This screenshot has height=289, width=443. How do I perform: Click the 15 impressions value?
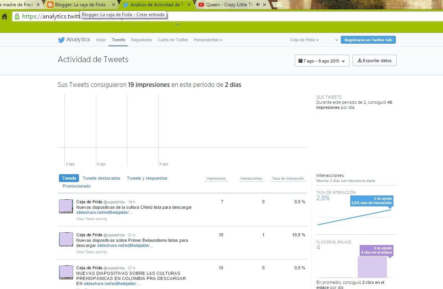tap(221, 268)
